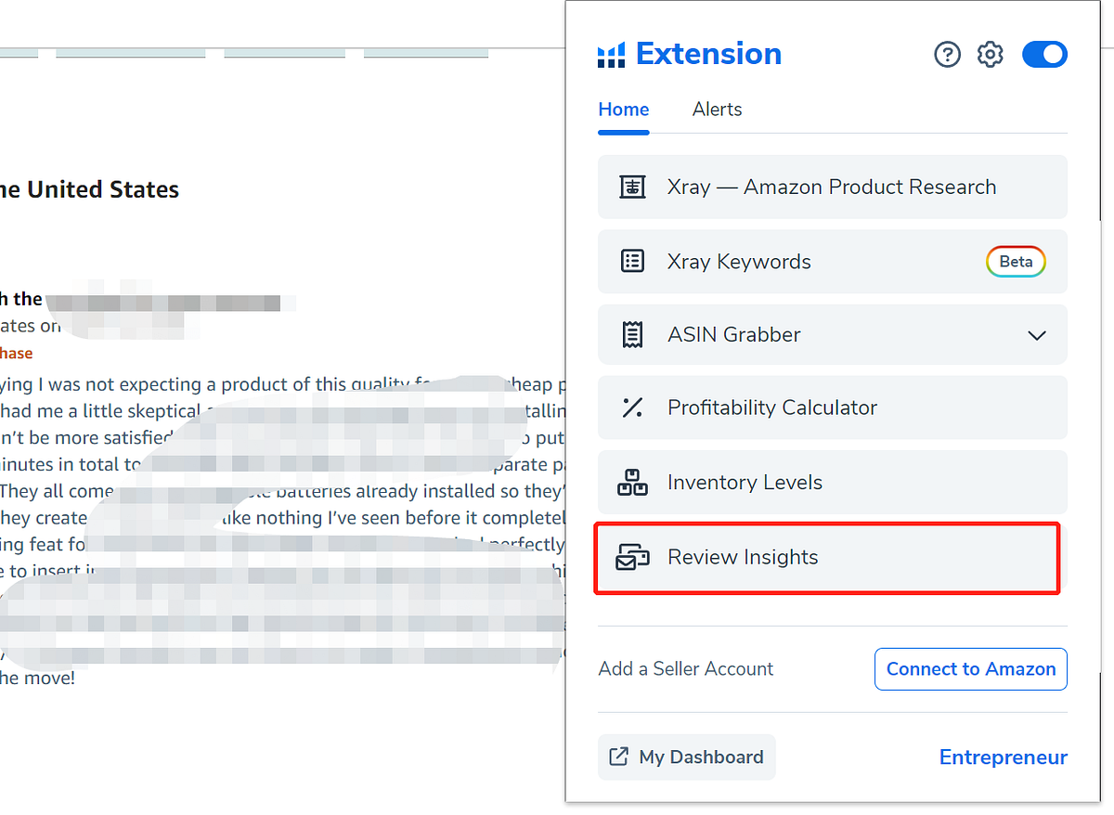Viewport: 1114px width, 815px height.
Task: Switch to the Alerts tab
Action: (x=717, y=110)
